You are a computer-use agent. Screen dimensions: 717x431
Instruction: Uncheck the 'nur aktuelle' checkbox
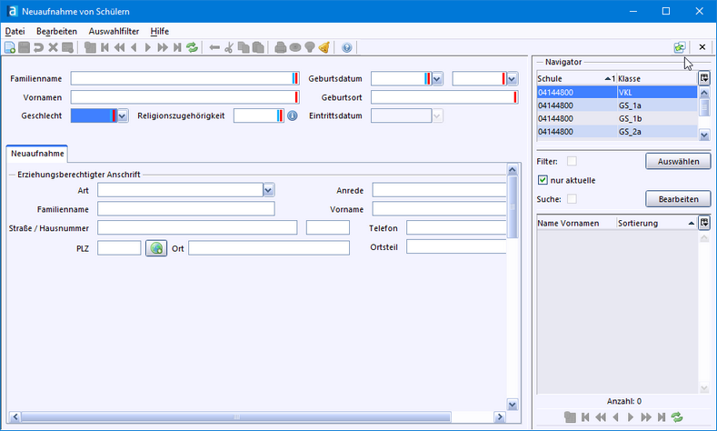pos(543,180)
